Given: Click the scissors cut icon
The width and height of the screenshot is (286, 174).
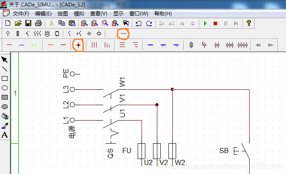Looking at the screenshot, I should click(x=51, y=23).
